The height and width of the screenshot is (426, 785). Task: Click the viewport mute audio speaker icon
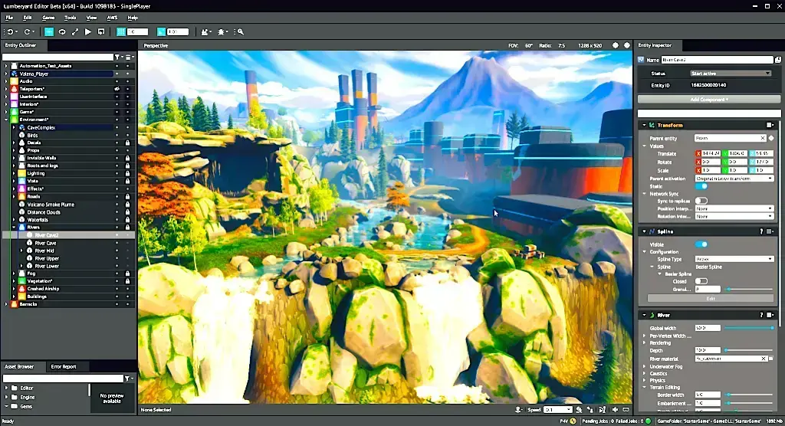pyautogui.click(x=616, y=409)
